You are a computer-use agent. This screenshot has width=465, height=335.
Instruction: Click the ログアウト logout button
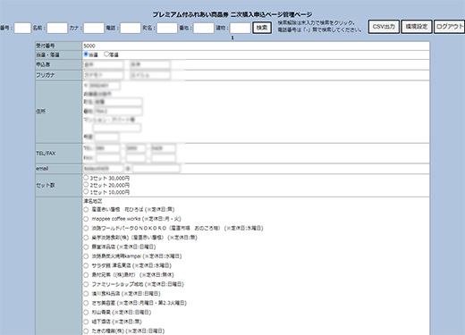click(450, 27)
